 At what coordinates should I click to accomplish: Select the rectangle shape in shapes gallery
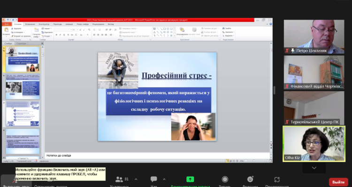coord(165,29)
